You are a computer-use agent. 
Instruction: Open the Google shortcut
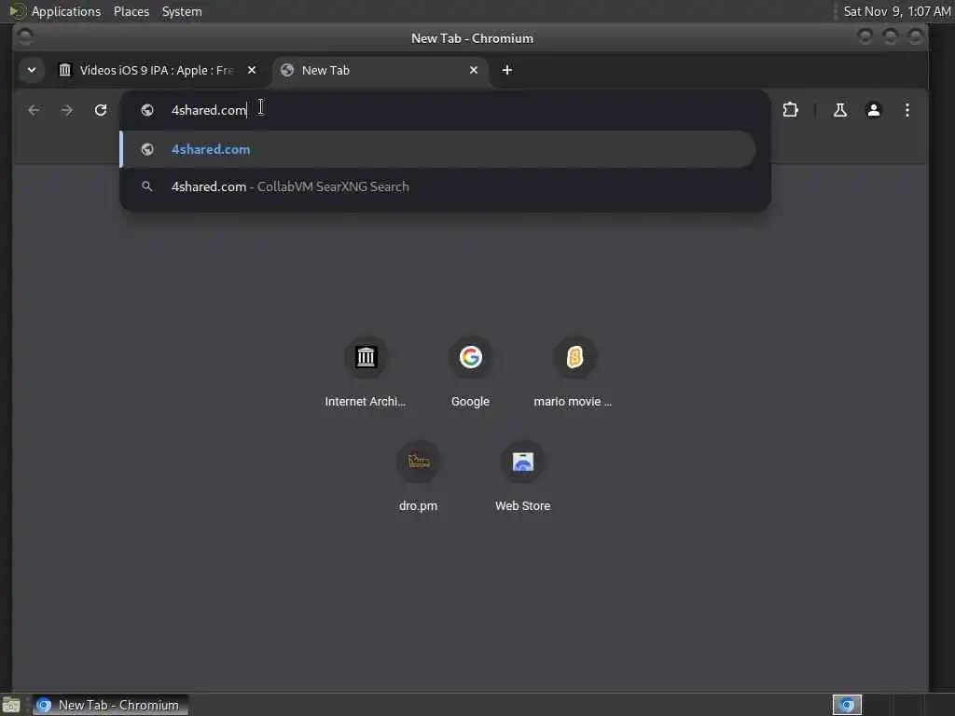click(470, 371)
